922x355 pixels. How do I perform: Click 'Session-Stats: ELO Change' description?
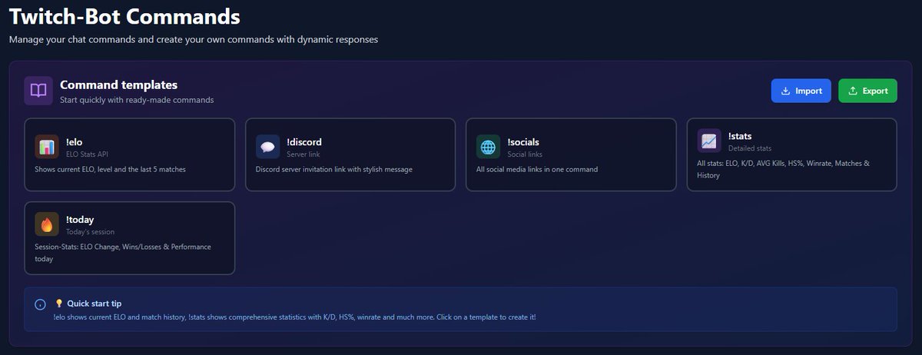(x=123, y=253)
